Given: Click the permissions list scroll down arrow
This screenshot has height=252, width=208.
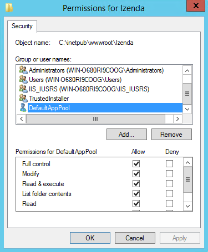Looking at the screenshot, I should [x=188, y=206].
